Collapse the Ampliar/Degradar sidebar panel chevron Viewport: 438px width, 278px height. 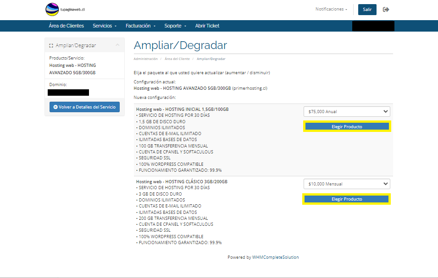point(117,45)
